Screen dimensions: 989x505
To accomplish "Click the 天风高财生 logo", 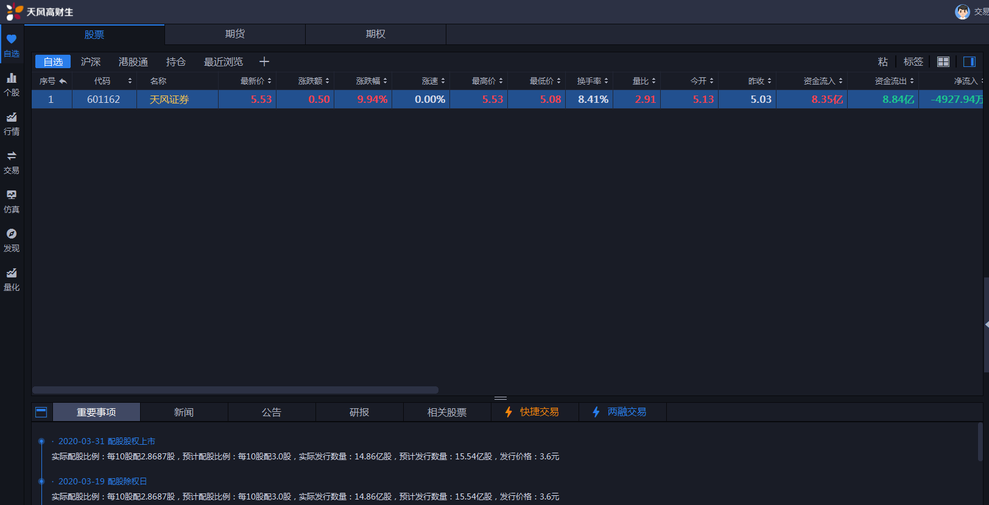I will [x=40, y=12].
